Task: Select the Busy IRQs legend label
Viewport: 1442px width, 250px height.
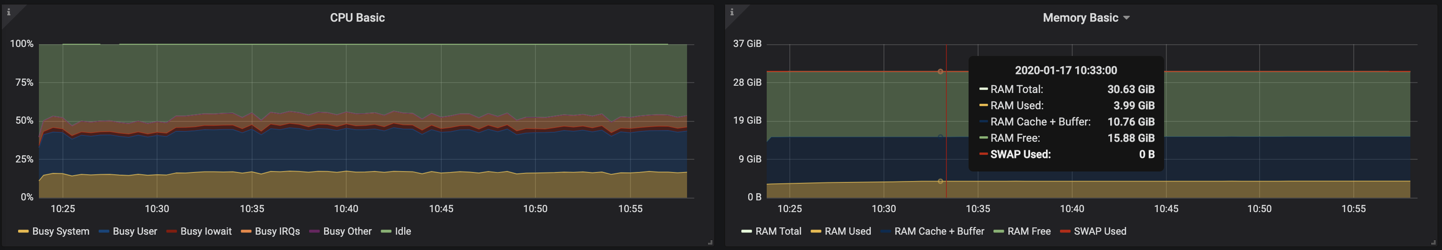Action: click(x=277, y=231)
